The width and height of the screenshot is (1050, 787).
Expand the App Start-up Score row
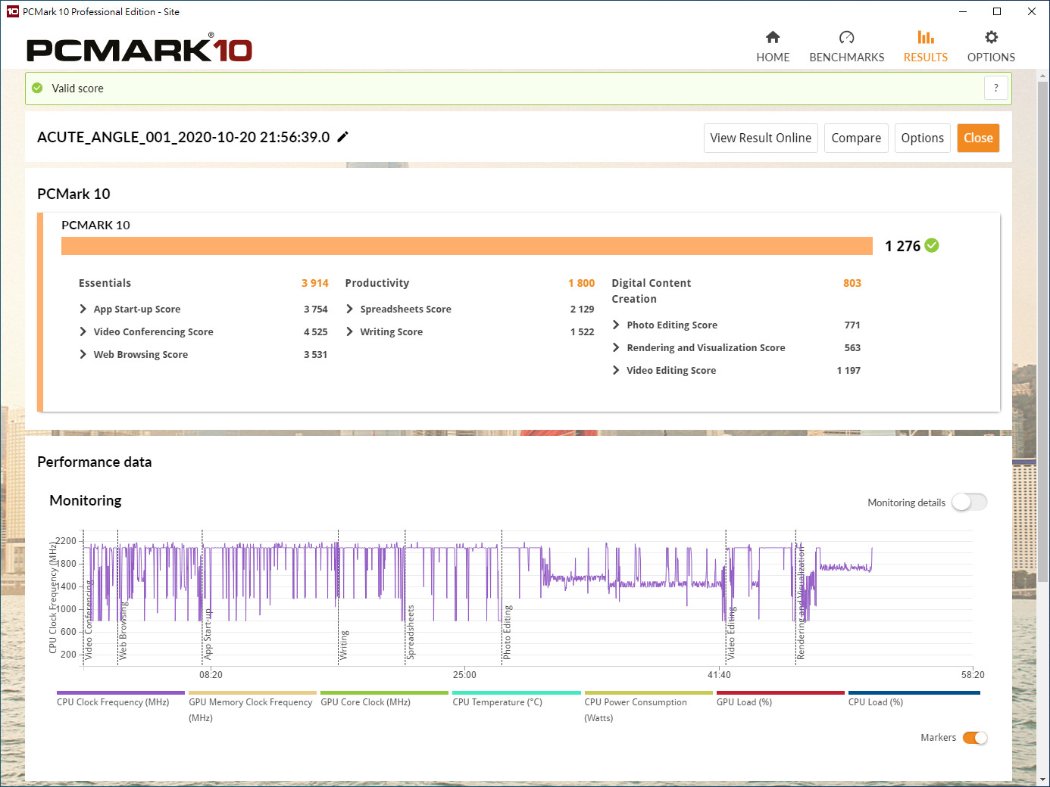tap(83, 309)
